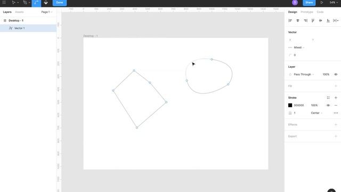Align horizontal centers
The image size is (341, 192).
tap(298, 20)
